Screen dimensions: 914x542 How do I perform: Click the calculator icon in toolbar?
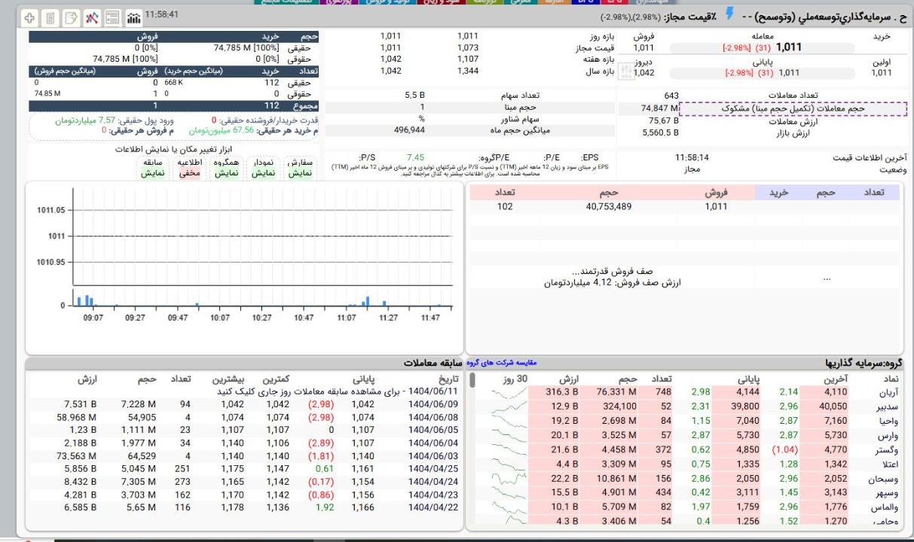[x=50, y=17]
